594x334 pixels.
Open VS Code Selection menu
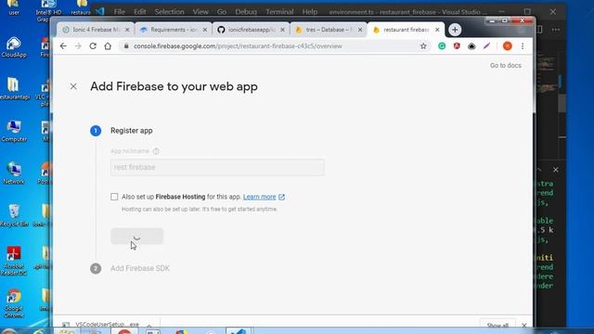(169, 12)
